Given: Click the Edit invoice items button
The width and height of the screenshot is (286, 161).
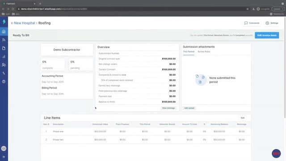Looking at the screenshot, I should coord(267,35).
